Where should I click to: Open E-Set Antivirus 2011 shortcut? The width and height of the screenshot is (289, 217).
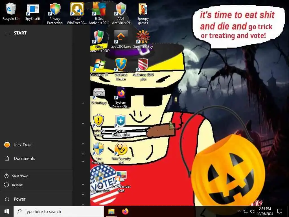click(99, 13)
